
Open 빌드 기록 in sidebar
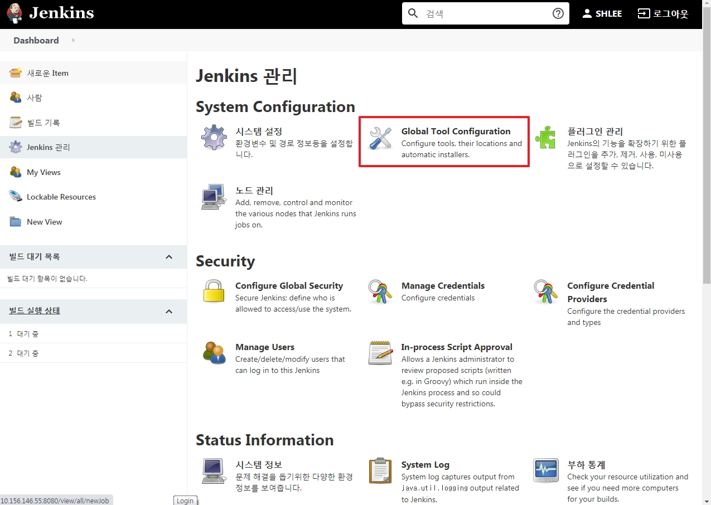click(43, 123)
